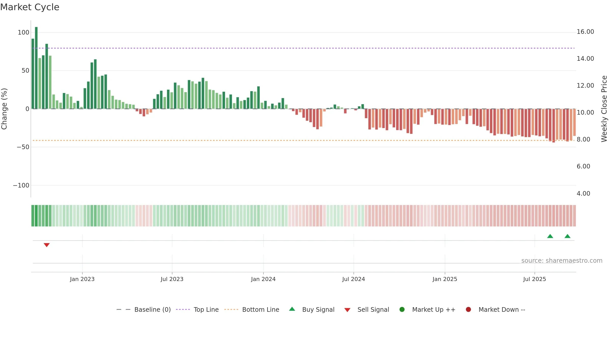Screen dimensions: 611x343
Task: Click the 16.00 price tick label
Action: (x=585, y=32)
